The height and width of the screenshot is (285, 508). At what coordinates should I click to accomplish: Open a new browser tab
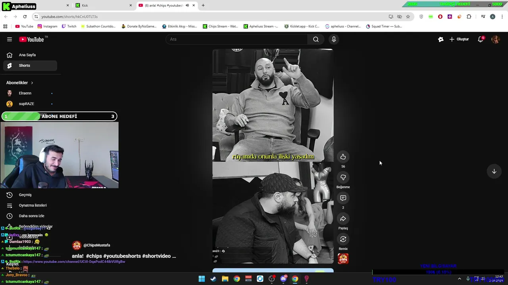click(x=203, y=6)
